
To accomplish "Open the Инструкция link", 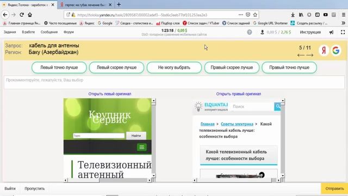I will [310, 32].
